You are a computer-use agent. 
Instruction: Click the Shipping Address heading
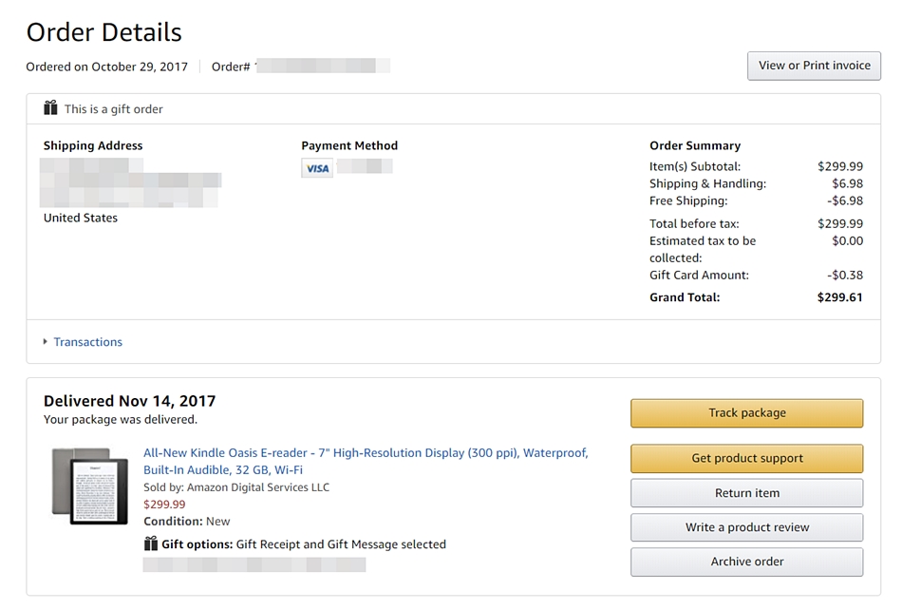(x=93, y=145)
